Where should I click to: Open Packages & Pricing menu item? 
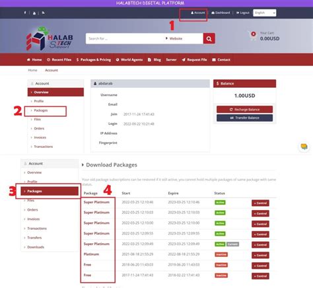point(94,59)
